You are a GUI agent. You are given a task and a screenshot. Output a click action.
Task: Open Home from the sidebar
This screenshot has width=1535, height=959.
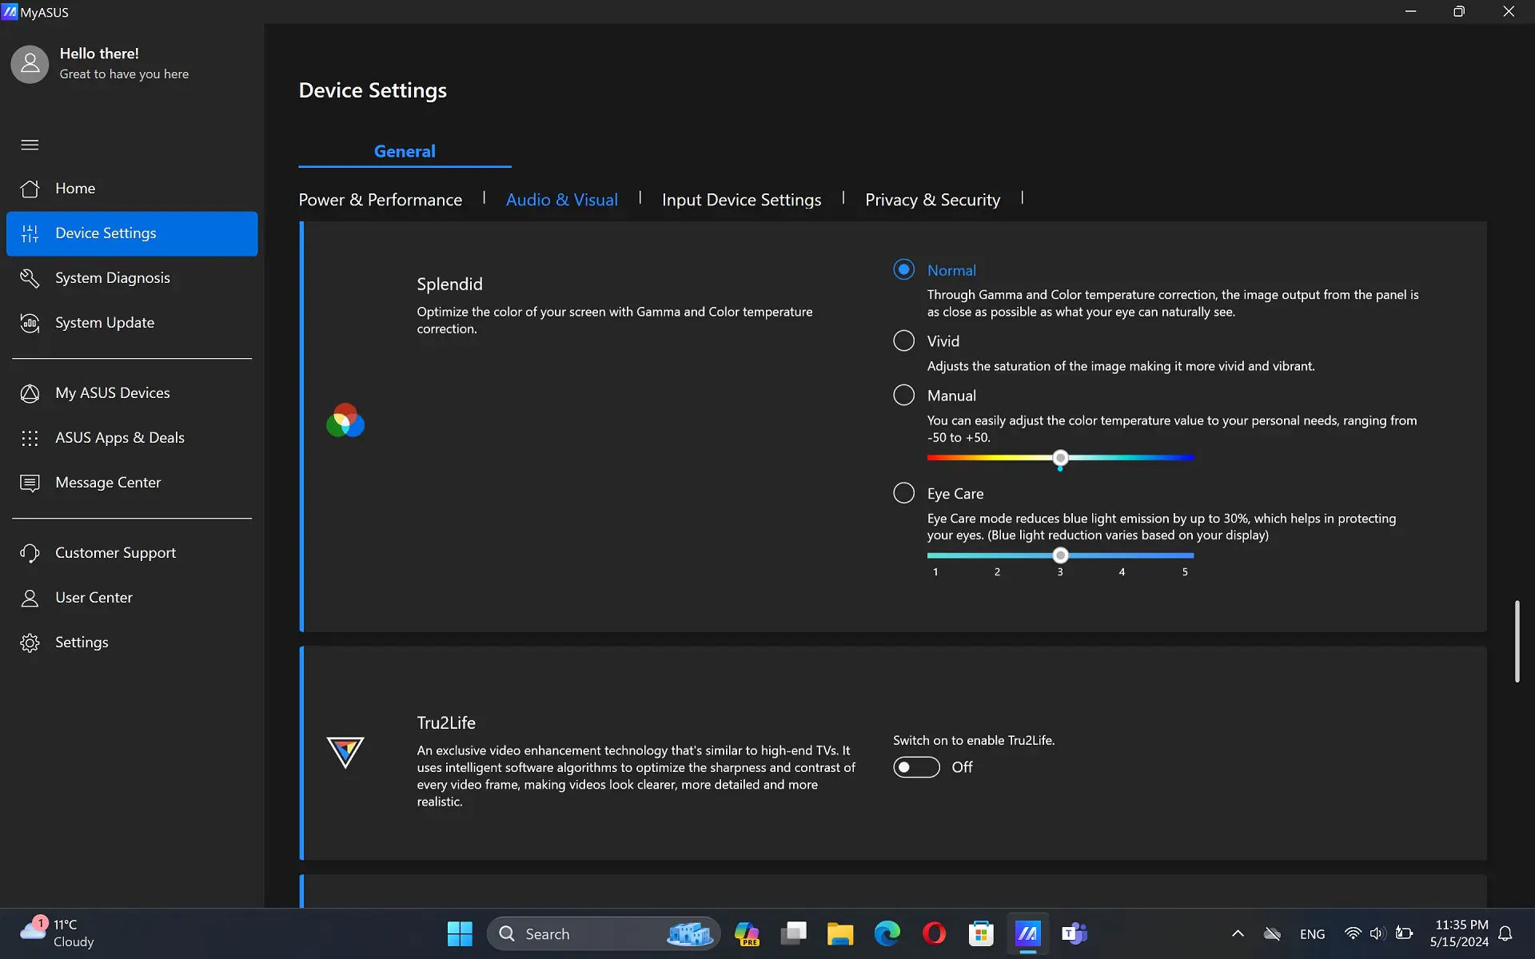(132, 189)
